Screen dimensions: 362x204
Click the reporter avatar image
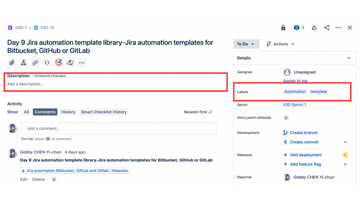[287, 177]
